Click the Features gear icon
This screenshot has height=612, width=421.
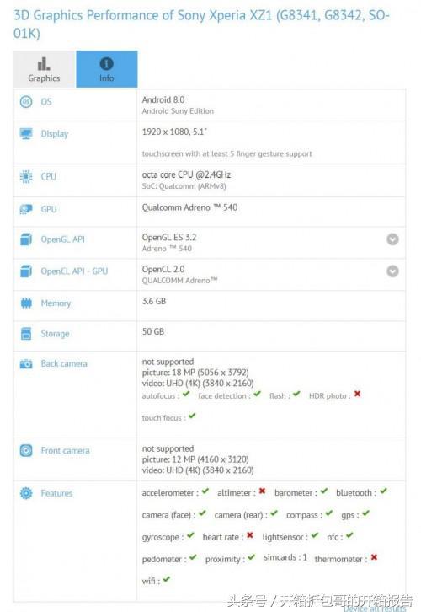point(26,493)
